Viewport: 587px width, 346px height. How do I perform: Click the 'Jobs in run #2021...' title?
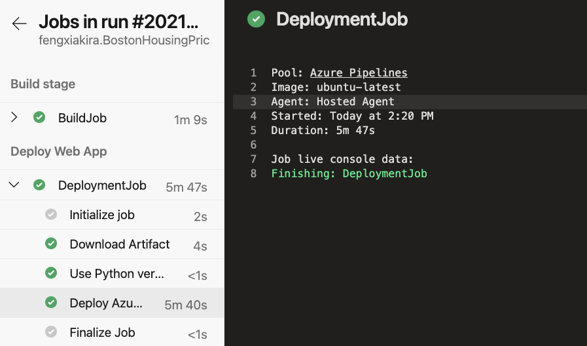[x=118, y=22]
